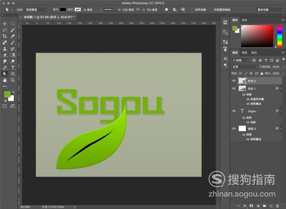Viewport: 286px width, 209px height.
Task: Select the Eraser tool
Action: click(4, 55)
